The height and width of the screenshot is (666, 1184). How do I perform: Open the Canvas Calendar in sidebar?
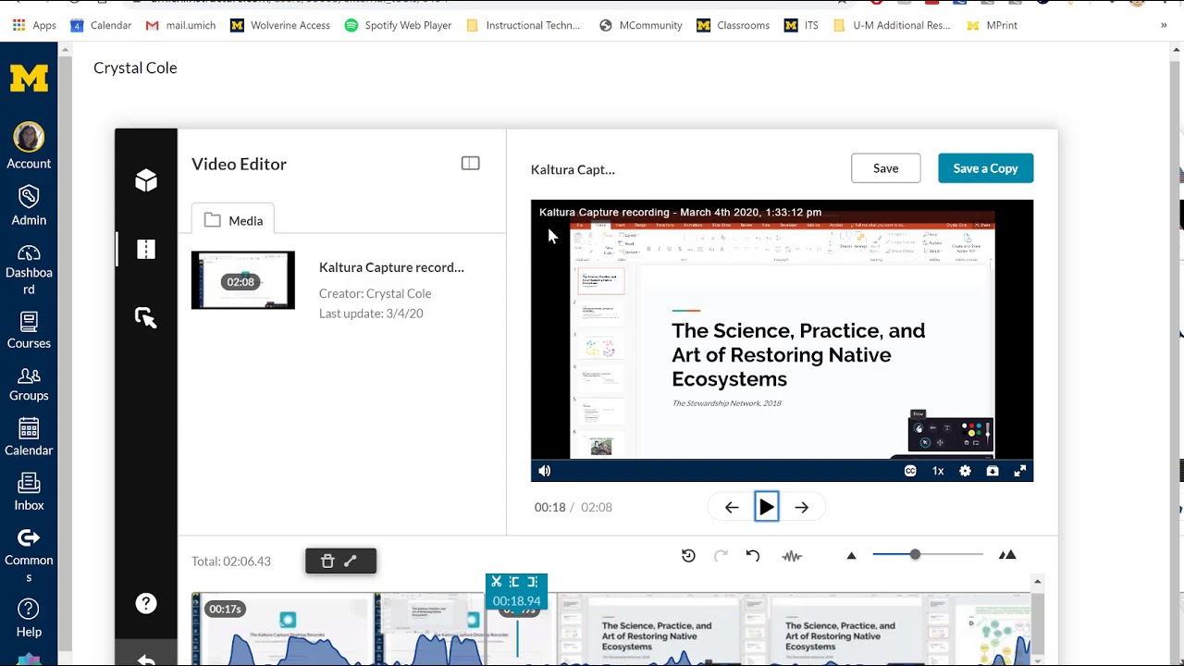29,438
